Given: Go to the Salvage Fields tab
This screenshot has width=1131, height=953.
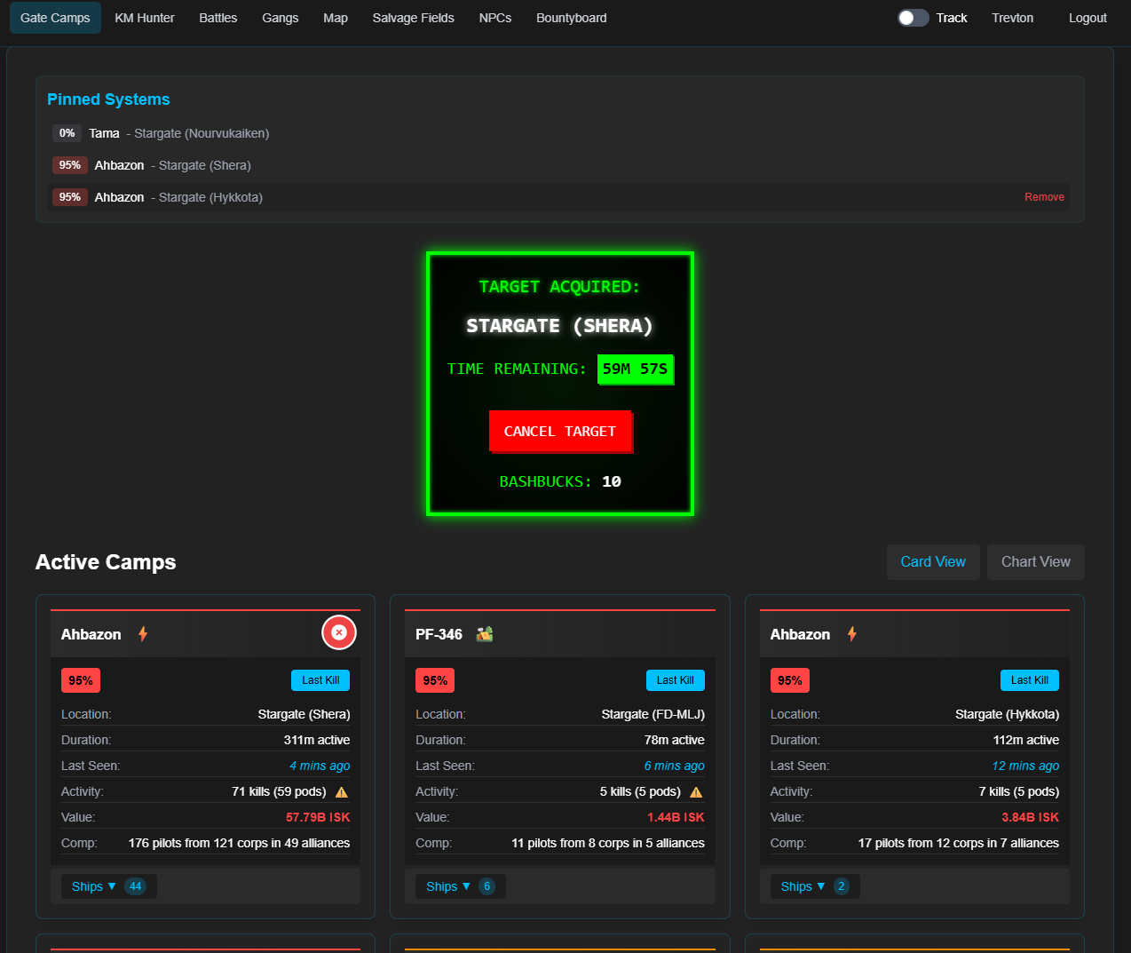Looking at the screenshot, I should pyautogui.click(x=413, y=18).
